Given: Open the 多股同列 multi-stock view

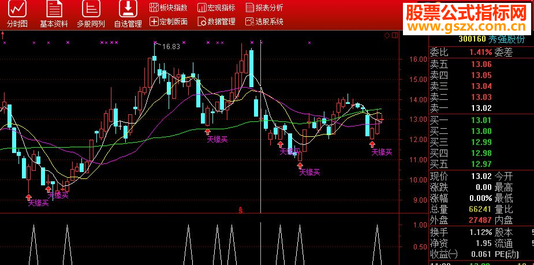Looking at the screenshot, I should coord(91,14).
